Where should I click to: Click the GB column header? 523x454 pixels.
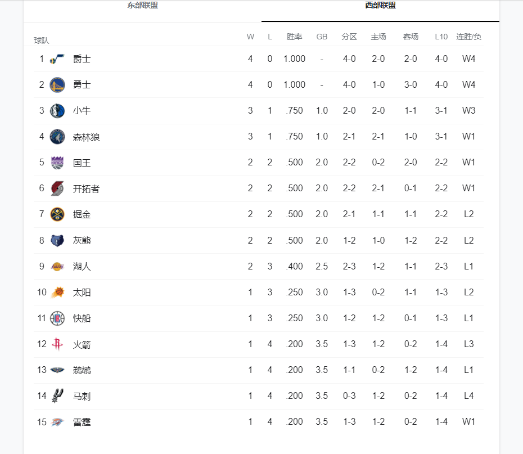[322, 37]
